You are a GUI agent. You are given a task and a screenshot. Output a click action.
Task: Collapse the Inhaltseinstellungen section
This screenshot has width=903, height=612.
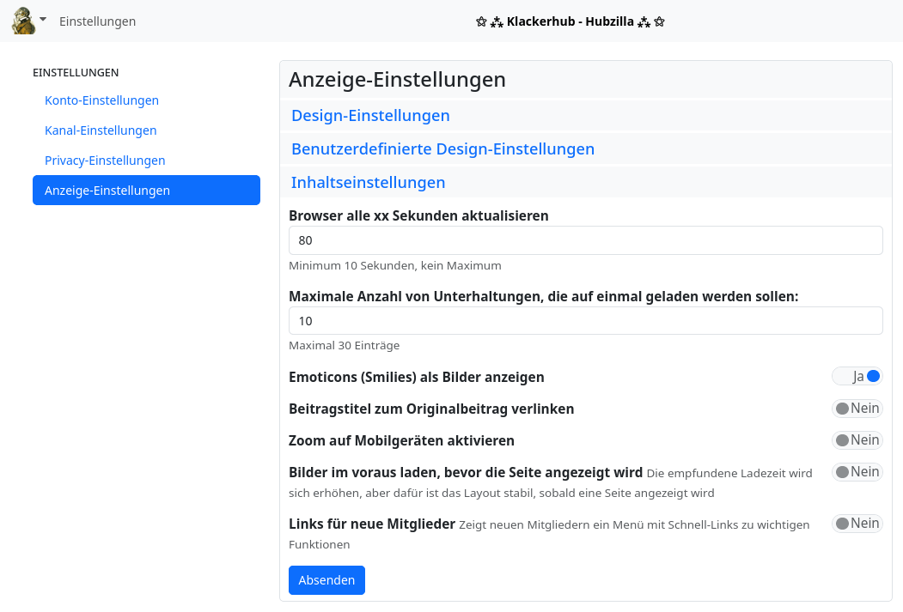pyautogui.click(x=368, y=182)
